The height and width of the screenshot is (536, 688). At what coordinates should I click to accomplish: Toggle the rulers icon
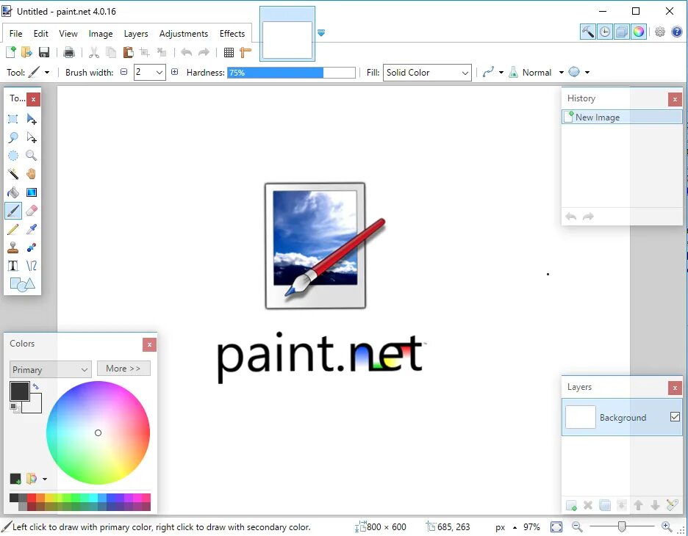point(246,53)
